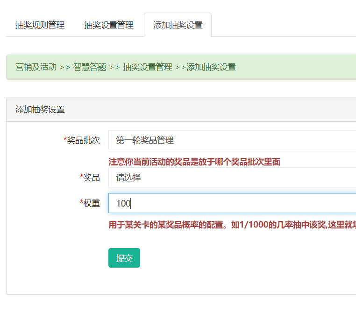Select the 添加抽奖设置 tab

pos(178,25)
